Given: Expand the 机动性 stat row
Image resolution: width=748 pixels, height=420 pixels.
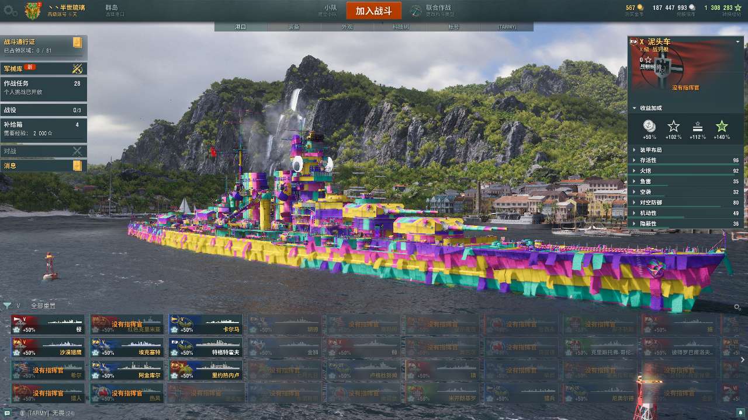Looking at the screenshot, I should 687,213.
